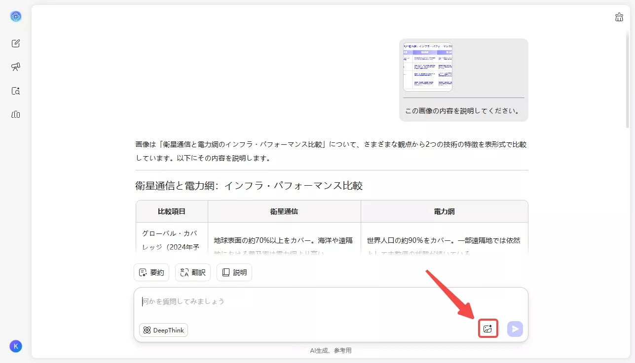The height and width of the screenshot is (363, 635).
Task: Select the red-highlighted image upload icon
Action: pyautogui.click(x=487, y=329)
